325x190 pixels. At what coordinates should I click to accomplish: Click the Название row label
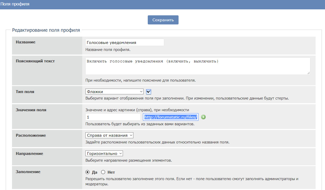click(26, 42)
